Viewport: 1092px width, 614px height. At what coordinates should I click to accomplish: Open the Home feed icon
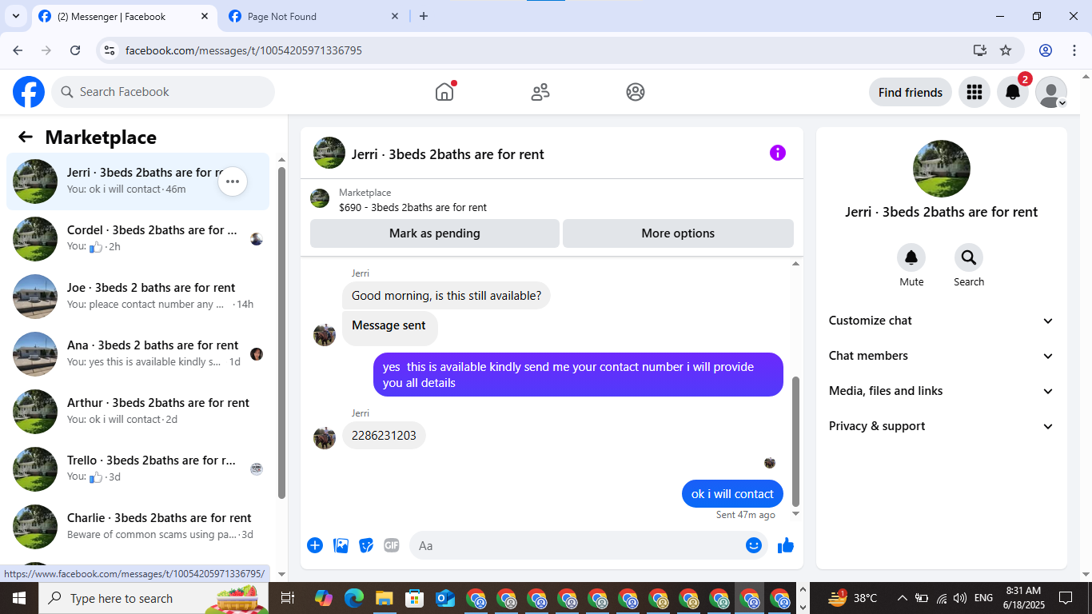(444, 92)
